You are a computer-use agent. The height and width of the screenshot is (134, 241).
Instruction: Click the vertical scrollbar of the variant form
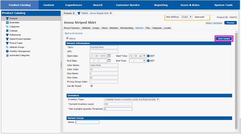coord(236,81)
